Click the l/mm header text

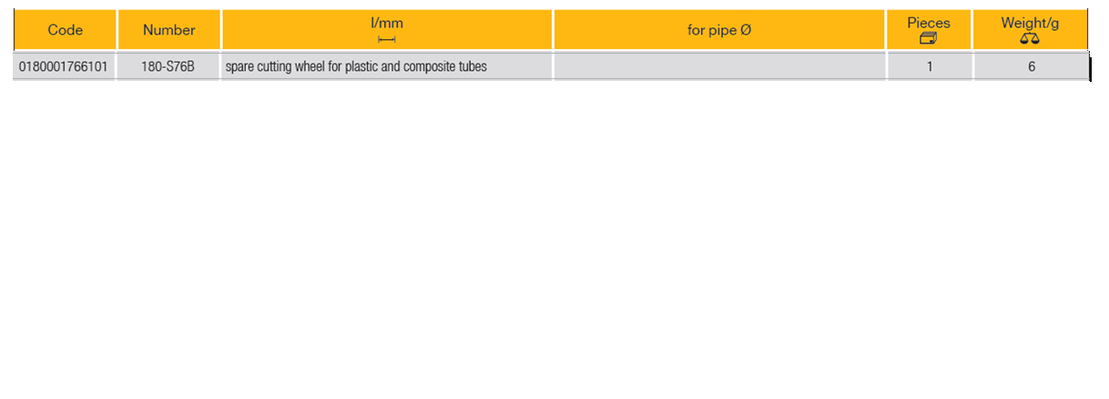point(387,24)
